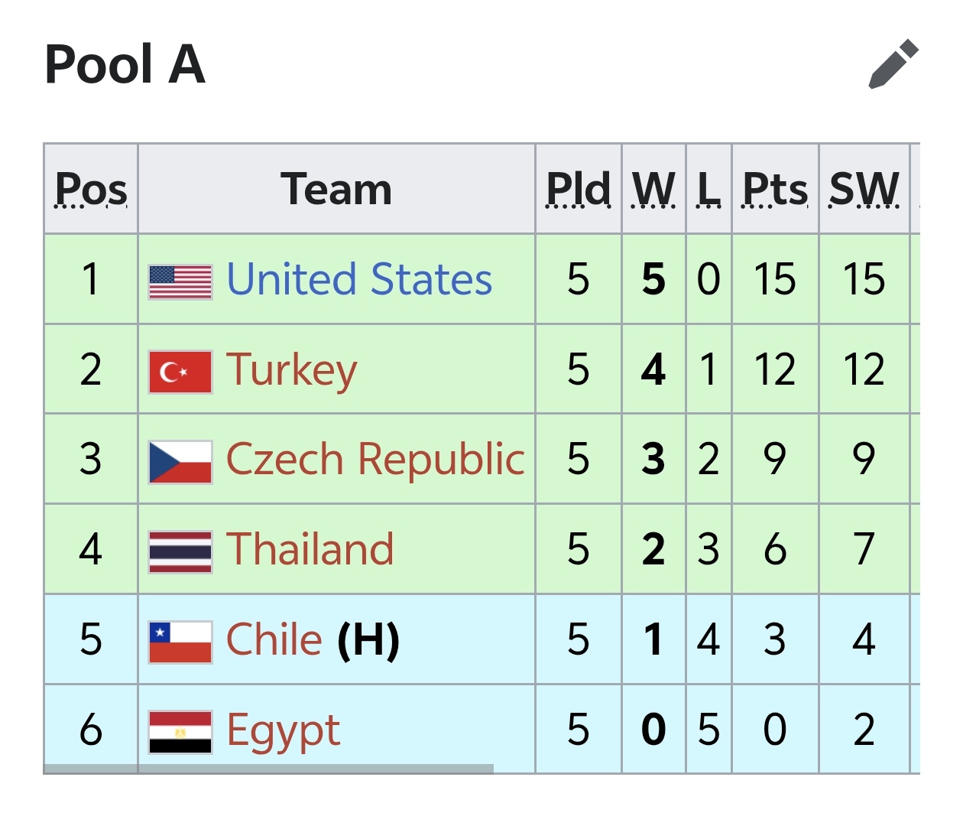The image size is (963, 813).
Task: Click the Egypt flag icon
Action: (180, 732)
